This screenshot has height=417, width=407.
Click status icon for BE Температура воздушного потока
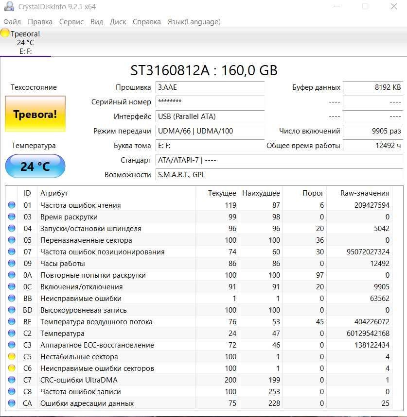12,321
